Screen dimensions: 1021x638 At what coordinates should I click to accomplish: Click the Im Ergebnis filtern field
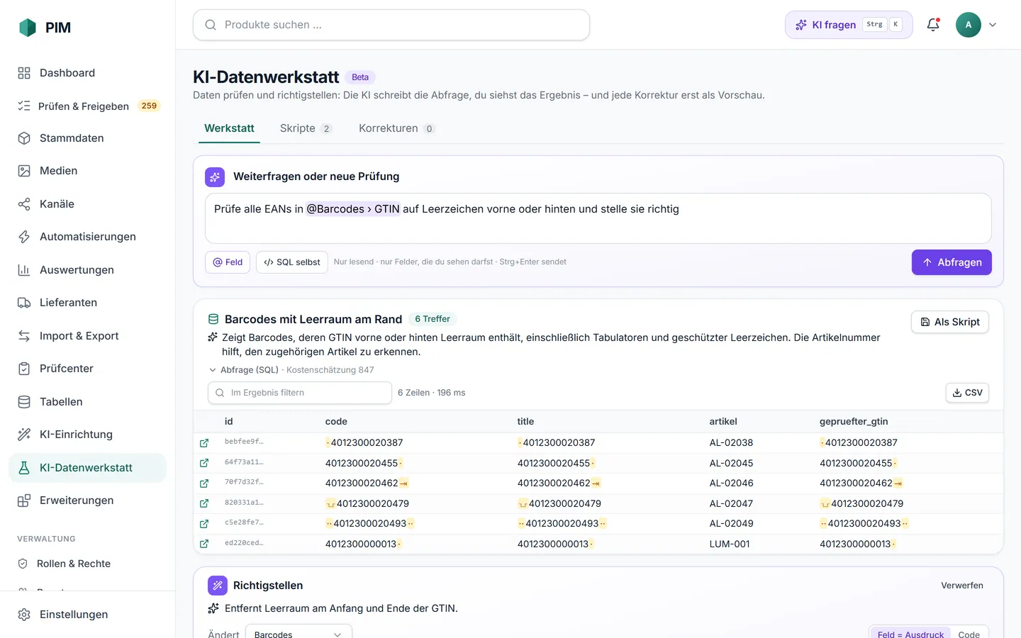point(300,393)
